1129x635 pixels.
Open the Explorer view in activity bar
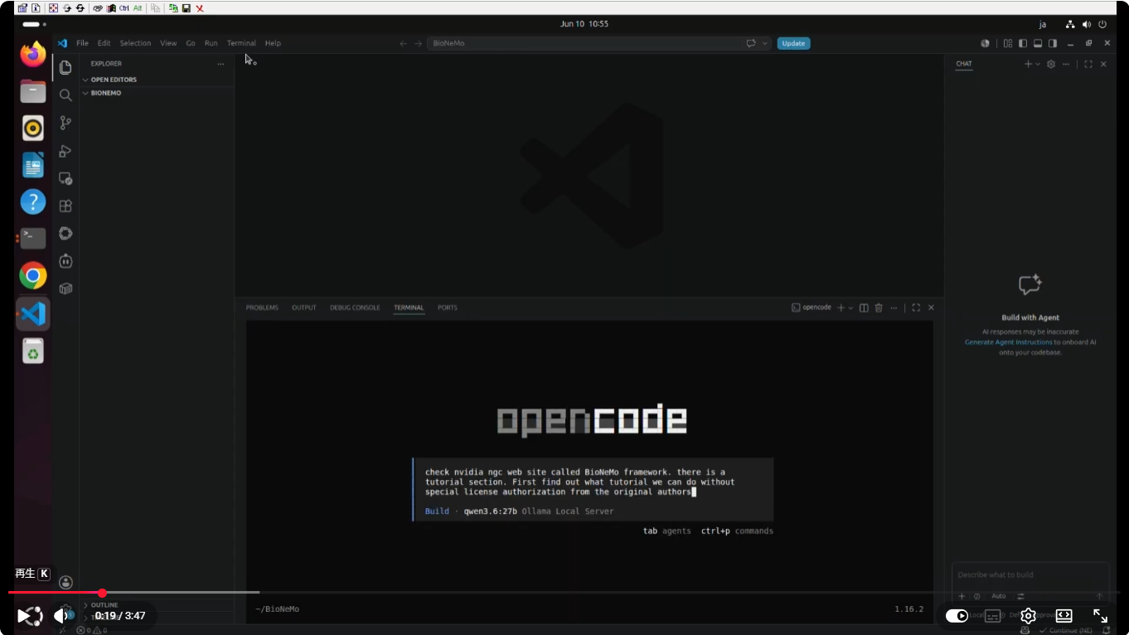(x=65, y=67)
